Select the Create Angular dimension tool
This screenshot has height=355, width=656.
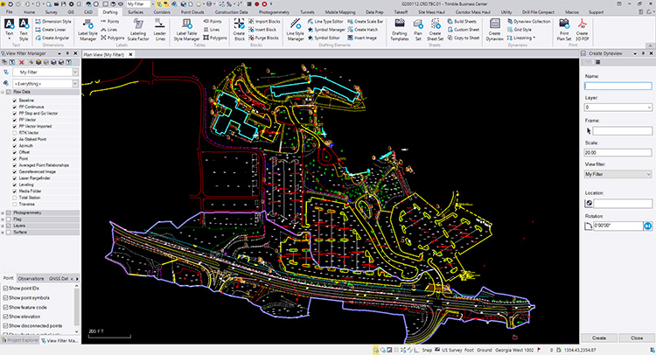(52, 38)
